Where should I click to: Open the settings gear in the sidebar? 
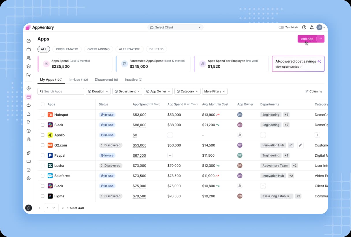[29, 178]
